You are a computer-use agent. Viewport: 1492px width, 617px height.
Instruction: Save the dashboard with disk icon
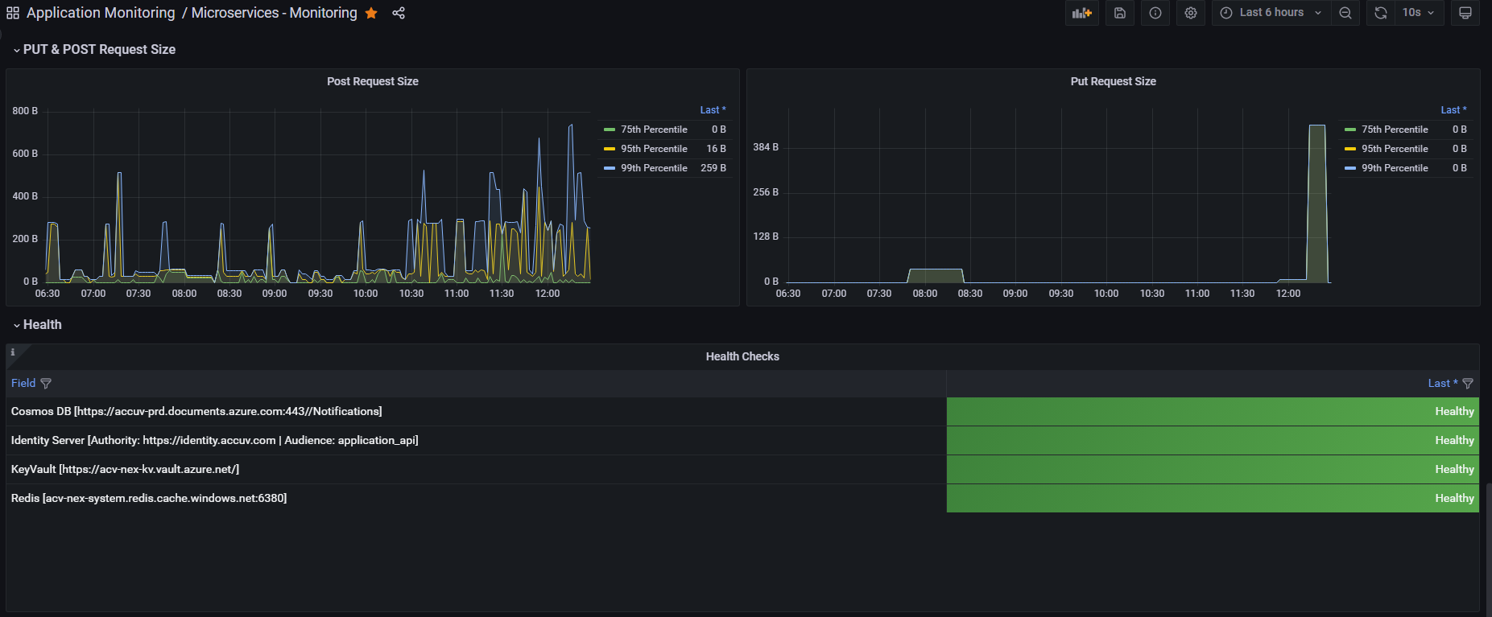(1119, 13)
